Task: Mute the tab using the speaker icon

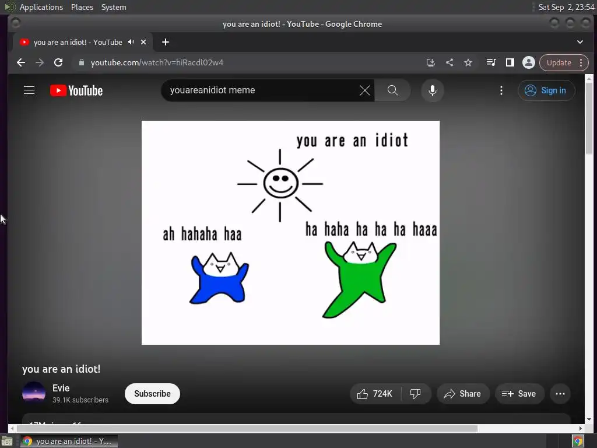Action: point(131,42)
